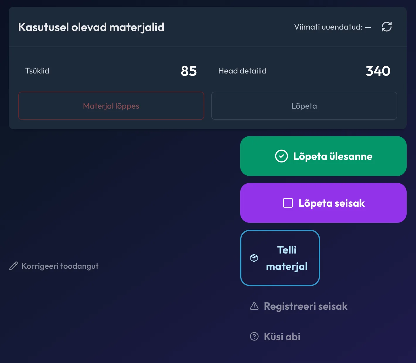
Task: Click the Tsüklid value 85
Action: [x=189, y=71]
